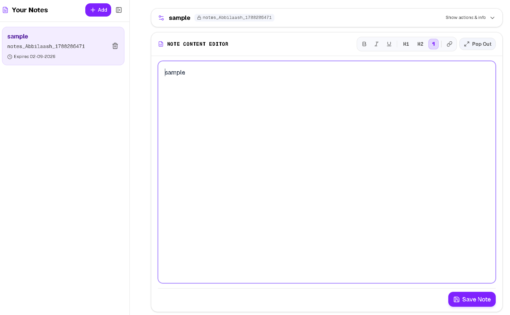Expand Show actions & info
The height and width of the screenshot is (315, 510).
(x=470, y=18)
